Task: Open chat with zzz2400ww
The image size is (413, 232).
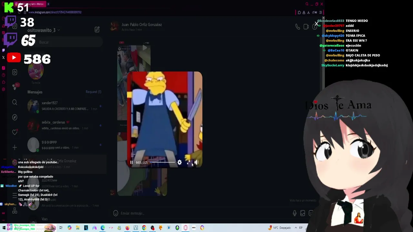Action: point(65,183)
